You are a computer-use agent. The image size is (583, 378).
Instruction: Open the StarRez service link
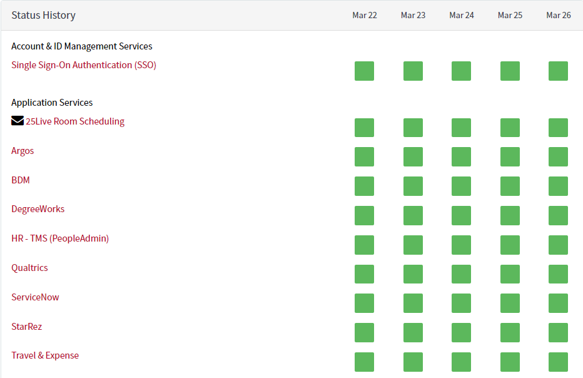[x=26, y=327]
